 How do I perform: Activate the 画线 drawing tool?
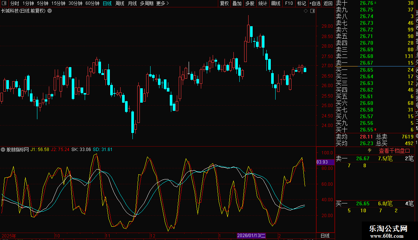click(276, 3)
